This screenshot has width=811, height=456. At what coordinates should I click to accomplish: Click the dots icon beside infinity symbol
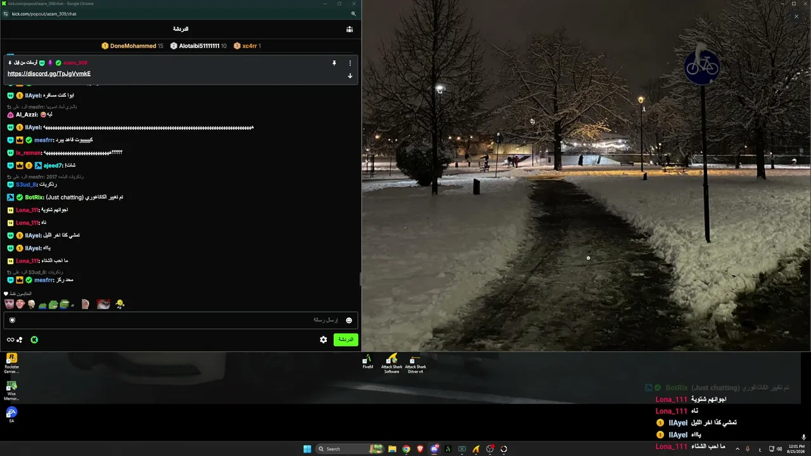pos(20,340)
